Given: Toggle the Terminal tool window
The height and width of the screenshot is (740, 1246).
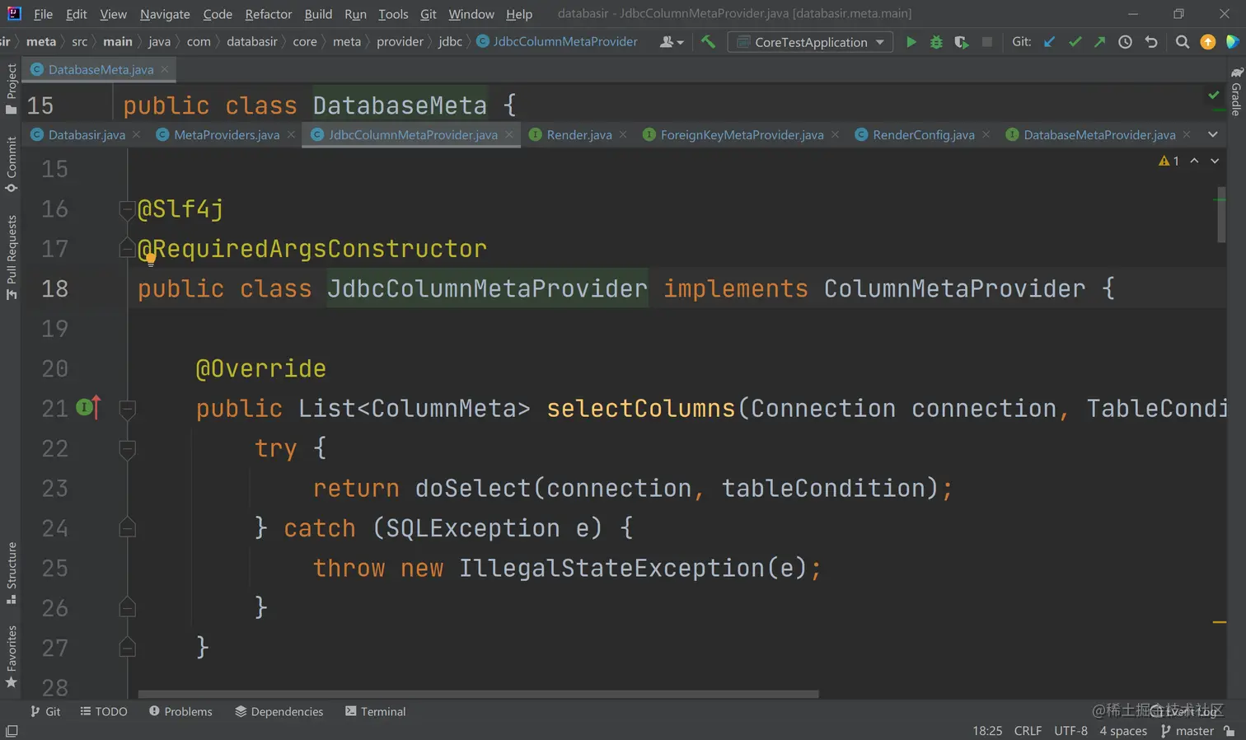Looking at the screenshot, I should (x=375, y=711).
